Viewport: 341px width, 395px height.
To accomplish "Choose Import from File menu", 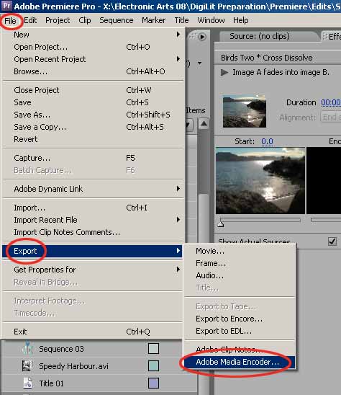I will coord(93,208).
